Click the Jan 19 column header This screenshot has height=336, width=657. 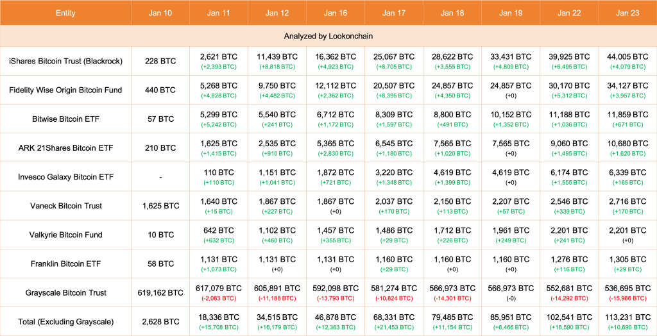(x=510, y=13)
